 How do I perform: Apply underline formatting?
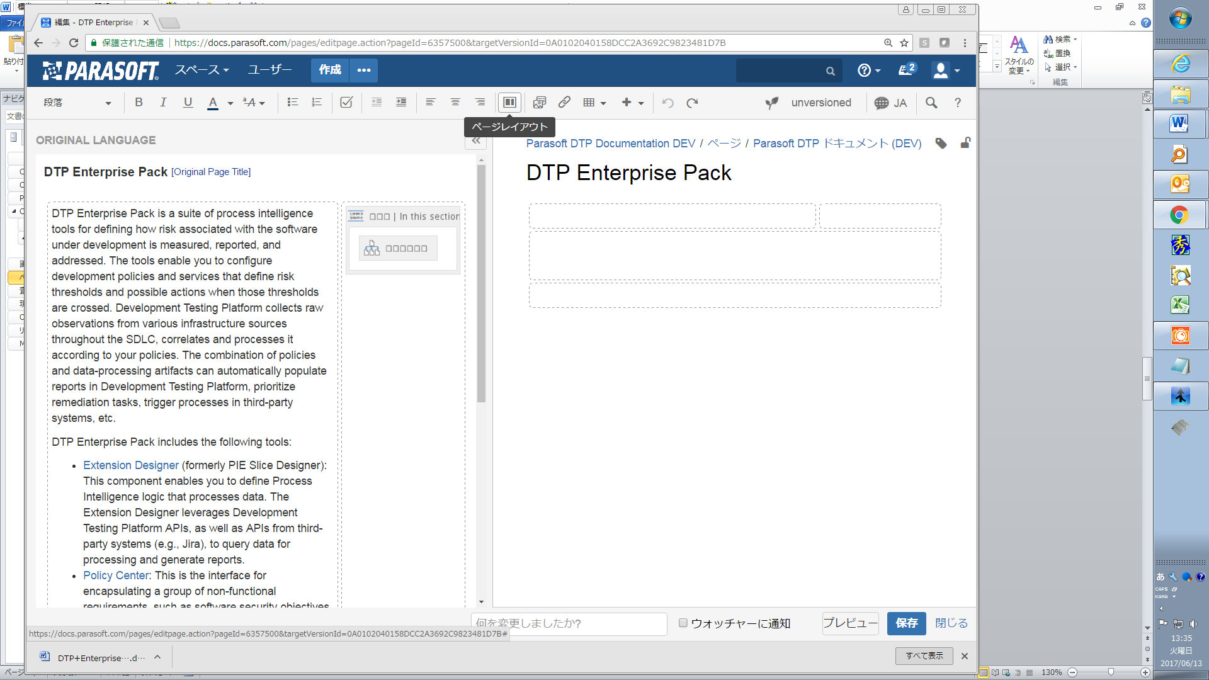(x=188, y=103)
